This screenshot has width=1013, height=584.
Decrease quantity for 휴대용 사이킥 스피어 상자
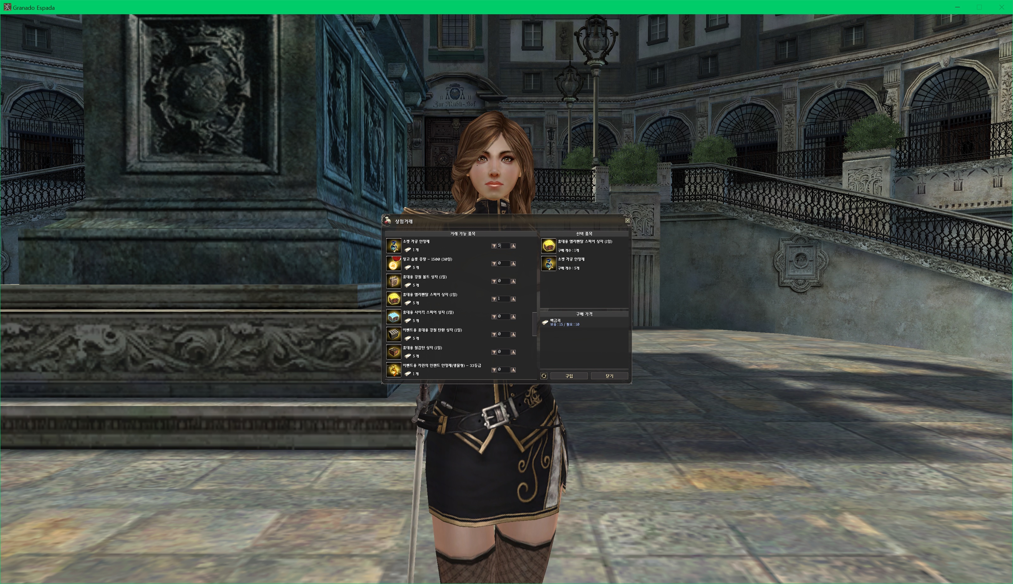coord(494,316)
